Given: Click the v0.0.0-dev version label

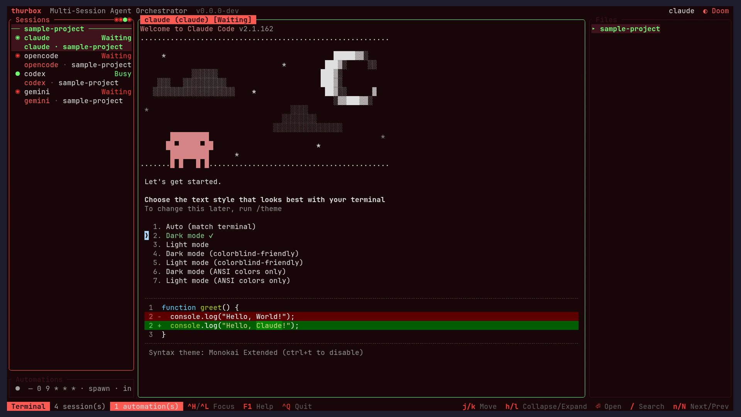Looking at the screenshot, I should [x=217, y=11].
